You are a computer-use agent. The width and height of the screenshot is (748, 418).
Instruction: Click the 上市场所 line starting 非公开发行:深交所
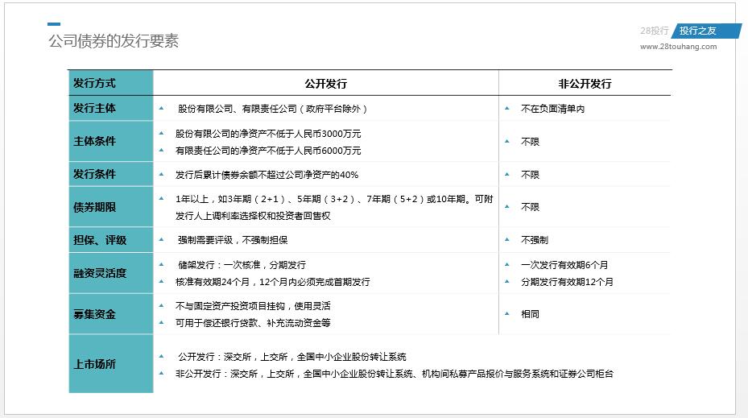395,374
